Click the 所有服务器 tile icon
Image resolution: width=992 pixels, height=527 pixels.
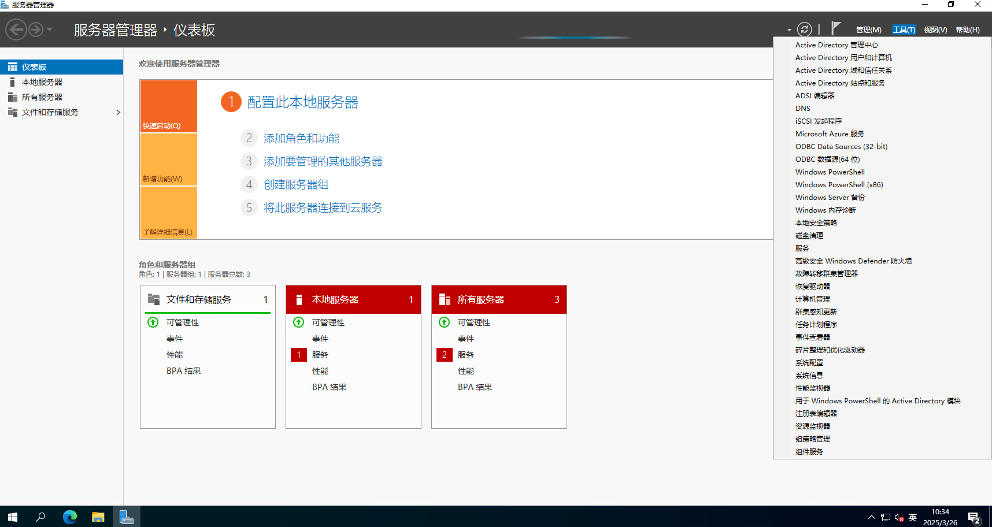(445, 299)
